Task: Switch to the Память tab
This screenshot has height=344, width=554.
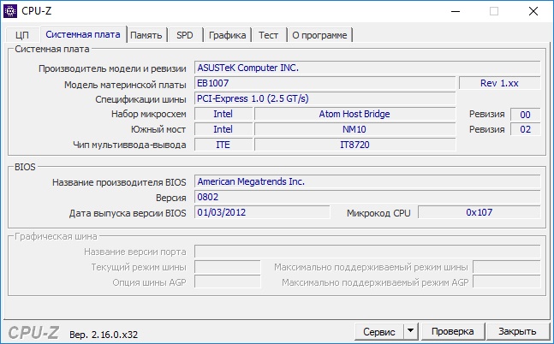Action: pos(146,35)
